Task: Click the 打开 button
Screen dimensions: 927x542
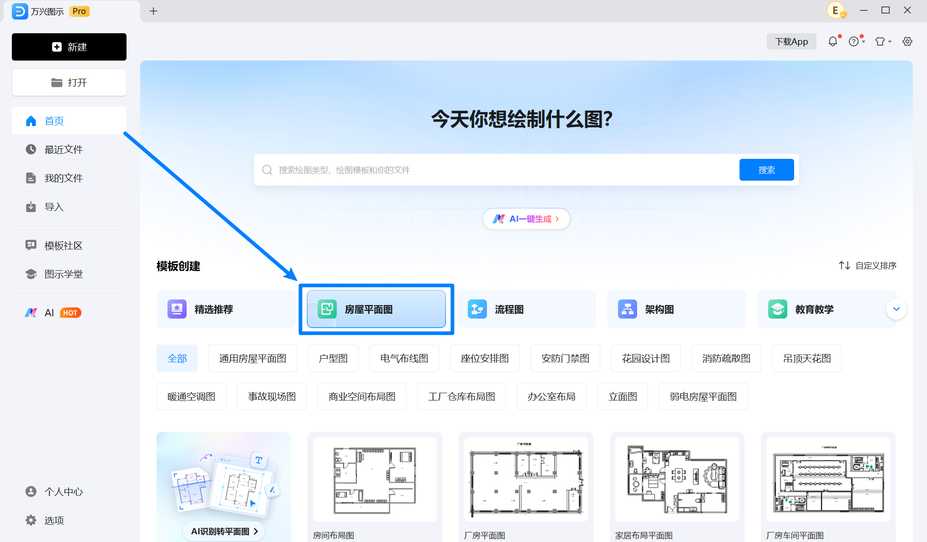Action: (x=69, y=82)
